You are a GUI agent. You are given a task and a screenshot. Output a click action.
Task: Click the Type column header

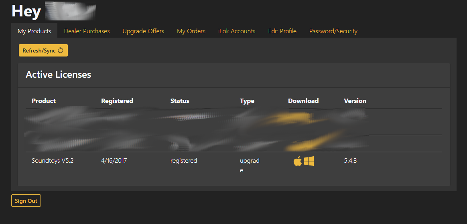(x=247, y=101)
